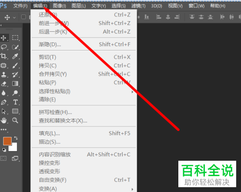The width and height of the screenshot is (241, 192).
Task: Click the align bottom edges icon
Action: coord(147,17)
